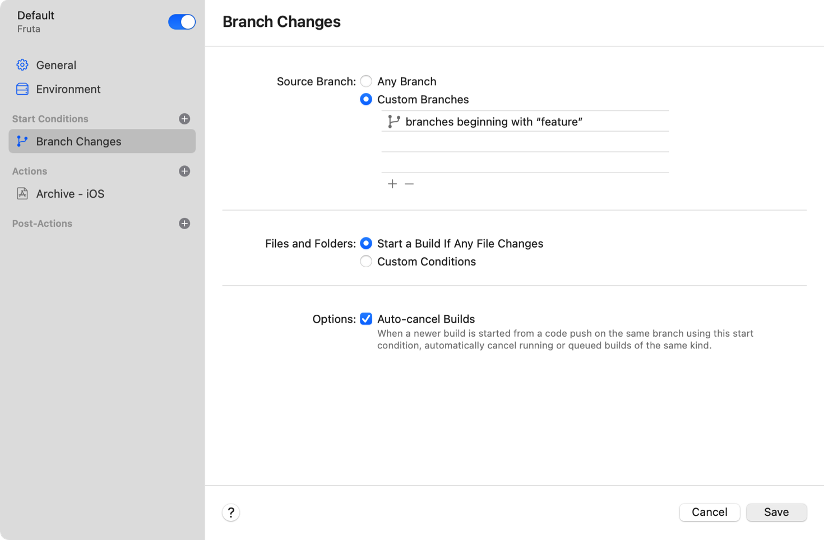Viewport: 824px width, 540px height.
Task: Disable the Default workflow toggle
Action: click(182, 22)
